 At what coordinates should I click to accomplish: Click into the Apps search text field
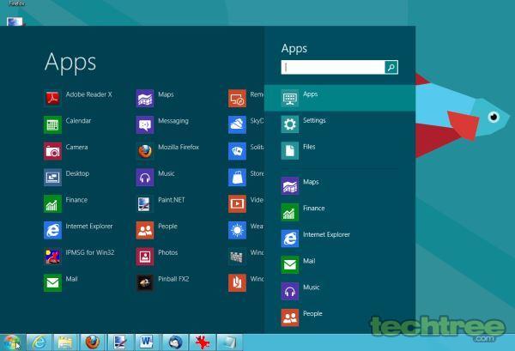[x=333, y=67]
